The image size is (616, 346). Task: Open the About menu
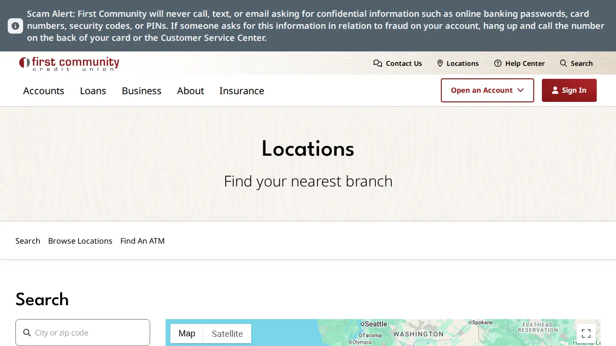[x=191, y=91]
